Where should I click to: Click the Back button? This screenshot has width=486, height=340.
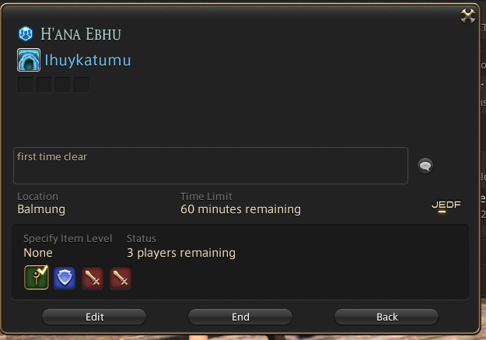pos(386,317)
